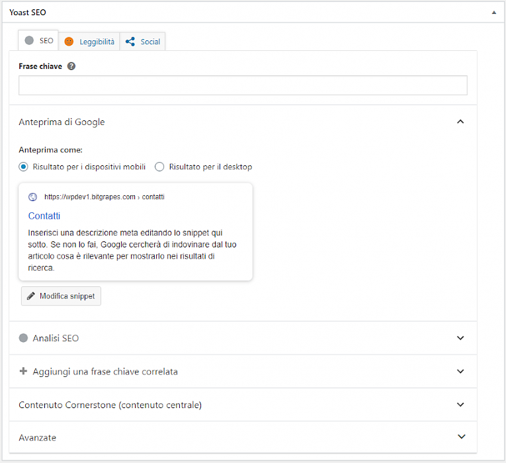
Task: Click the grey SEO score indicator in tab
Action: click(x=29, y=40)
